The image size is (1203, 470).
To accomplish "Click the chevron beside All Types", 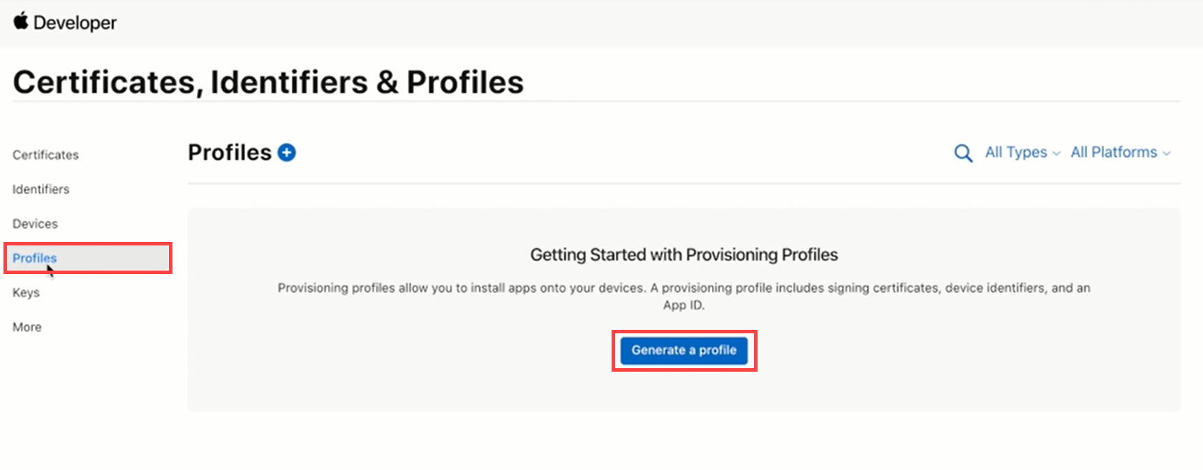I will point(1056,153).
